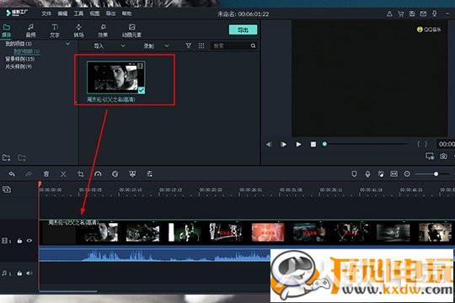Open the 帮助 (Help) menu
455x303 pixels.
126,13
